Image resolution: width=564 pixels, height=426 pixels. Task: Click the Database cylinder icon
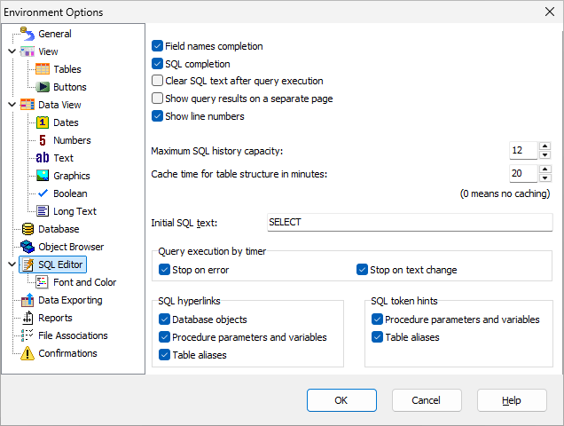click(27, 229)
